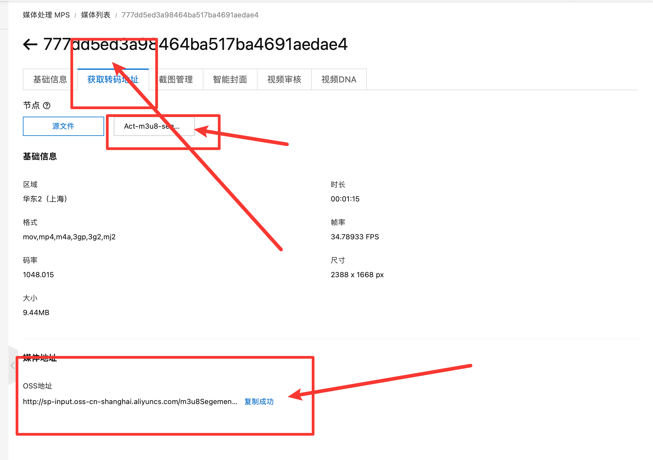
Task: Click the 复制成功 copy link
Action: [259, 402]
